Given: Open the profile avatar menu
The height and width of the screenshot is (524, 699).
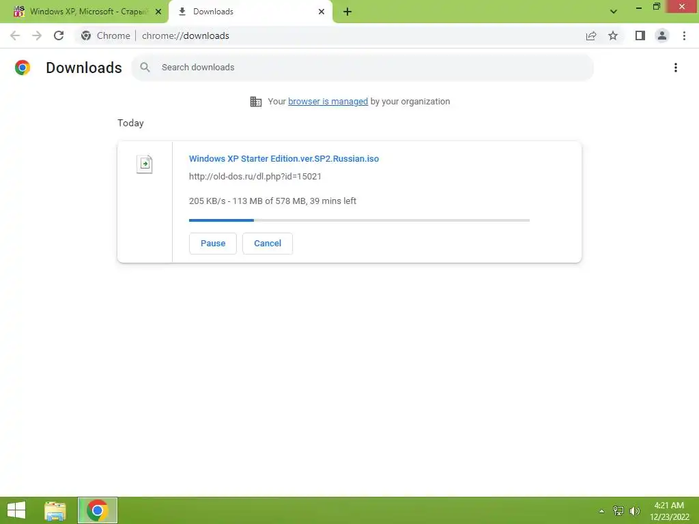Looking at the screenshot, I should pos(662,35).
